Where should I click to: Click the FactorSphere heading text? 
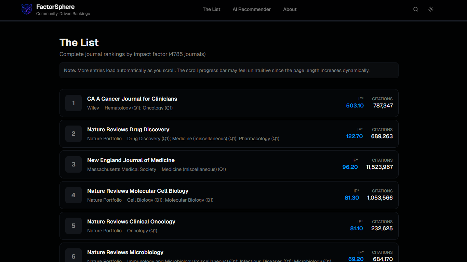[55, 6]
